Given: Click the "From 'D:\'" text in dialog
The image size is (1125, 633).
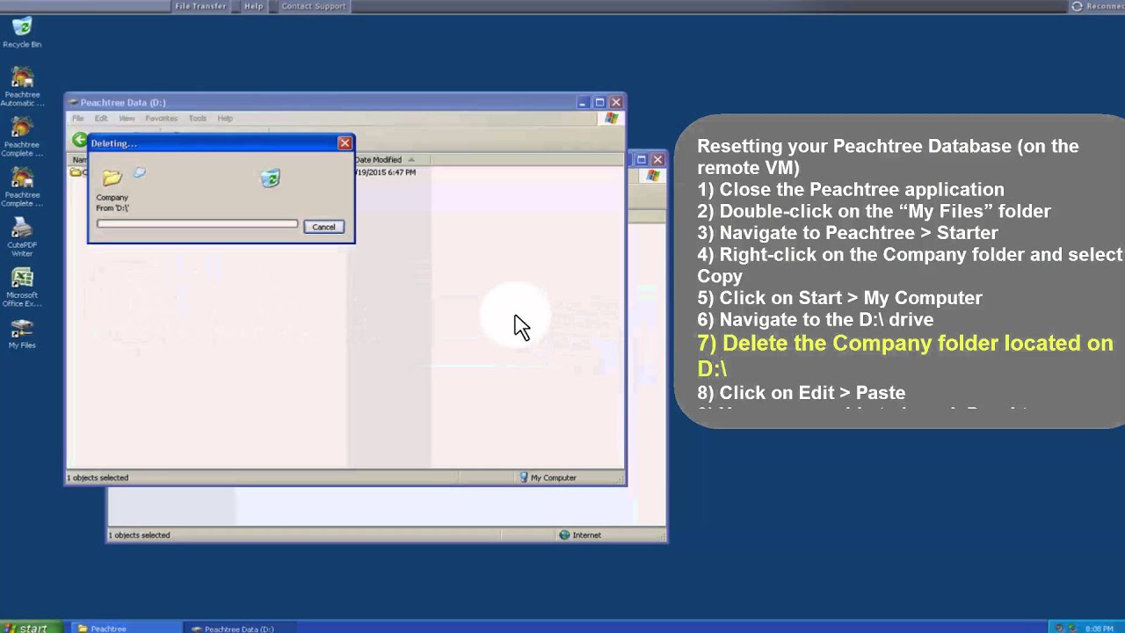Looking at the screenshot, I should coord(112,208).
